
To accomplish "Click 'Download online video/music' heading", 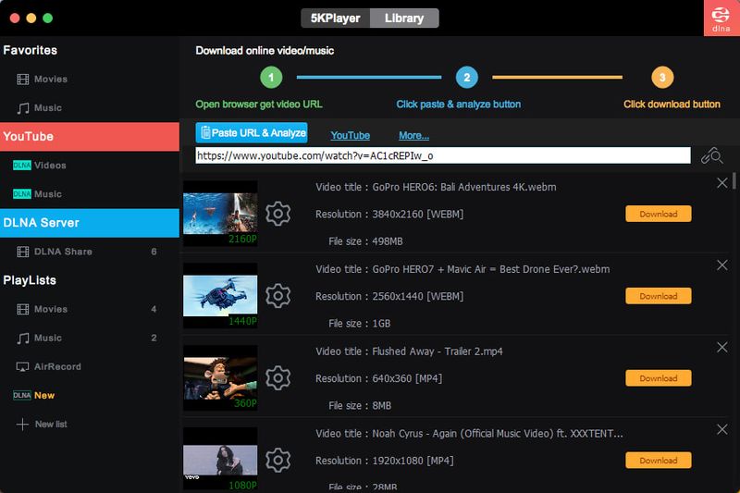I will point(265,51).
